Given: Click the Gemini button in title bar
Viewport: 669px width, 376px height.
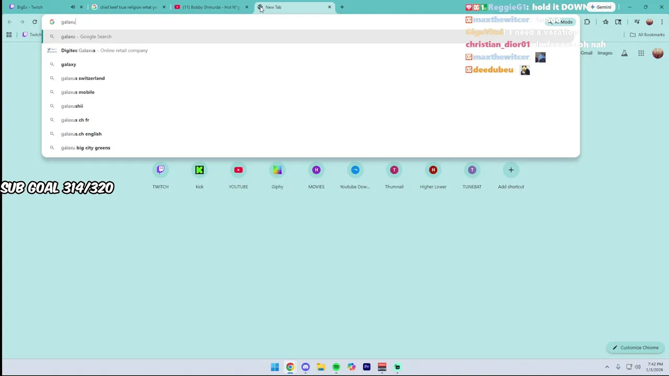Looking at the screenshot, I should pos(600,7).
